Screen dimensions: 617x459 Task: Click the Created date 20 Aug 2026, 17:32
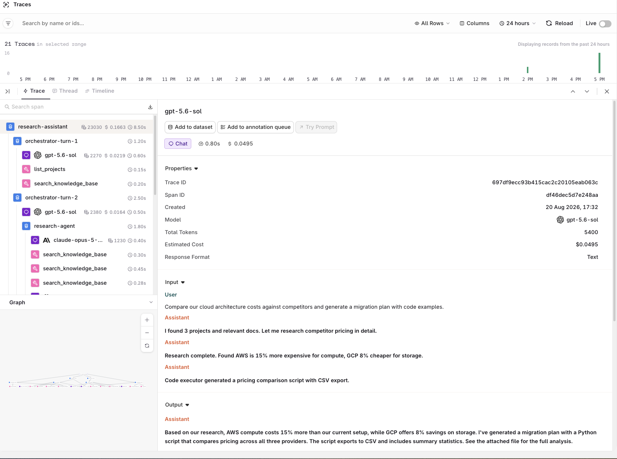pyautogui.click(x=572, y=207)
